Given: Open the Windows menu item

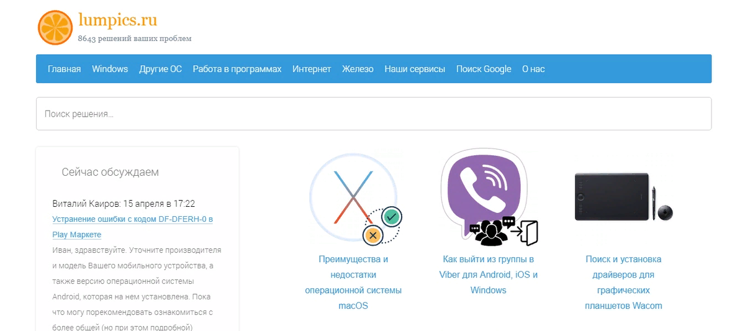Looking at the screenshot, I should click(x=110, y=69).
